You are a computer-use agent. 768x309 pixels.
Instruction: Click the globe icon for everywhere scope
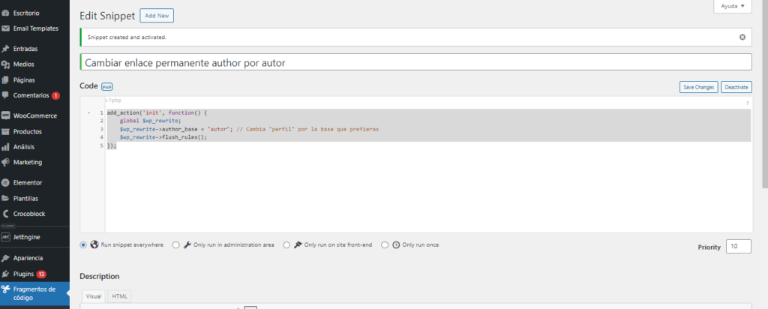[94, 244]
